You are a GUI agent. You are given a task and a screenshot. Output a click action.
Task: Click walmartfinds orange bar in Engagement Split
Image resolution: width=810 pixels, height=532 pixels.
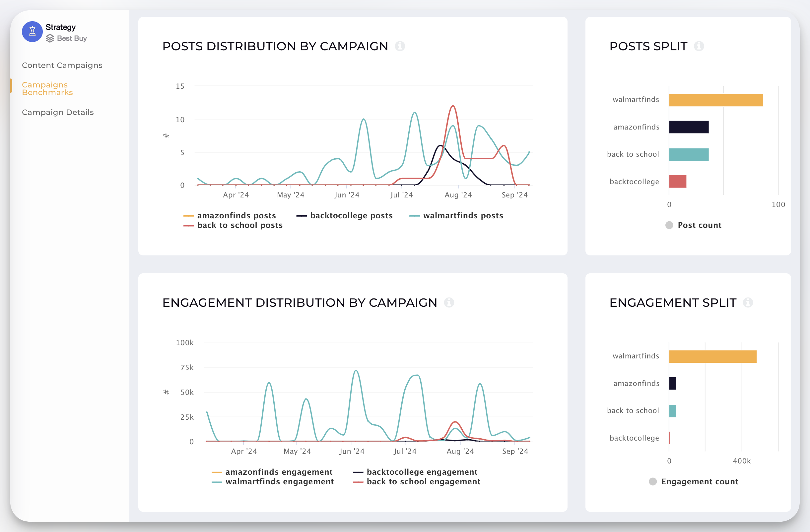pos(713,356)
